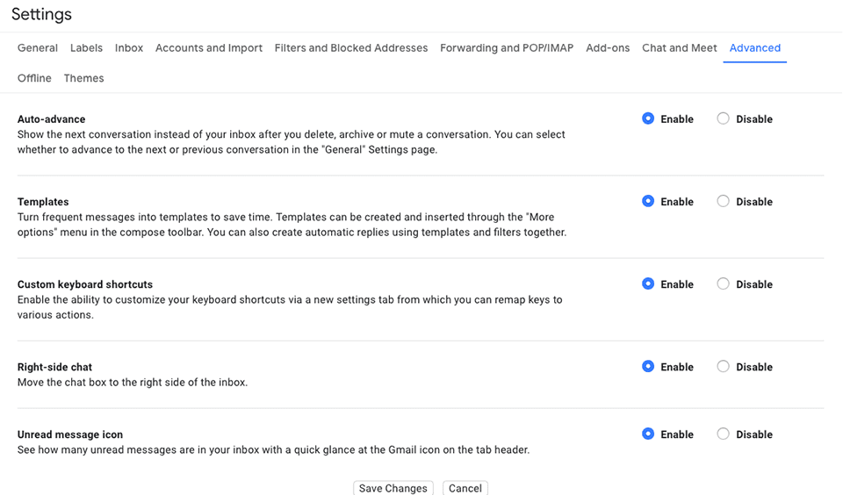Screen dimensions: 843x495
Task: Enable the Right-side chat option
Action: click(648, 367)
